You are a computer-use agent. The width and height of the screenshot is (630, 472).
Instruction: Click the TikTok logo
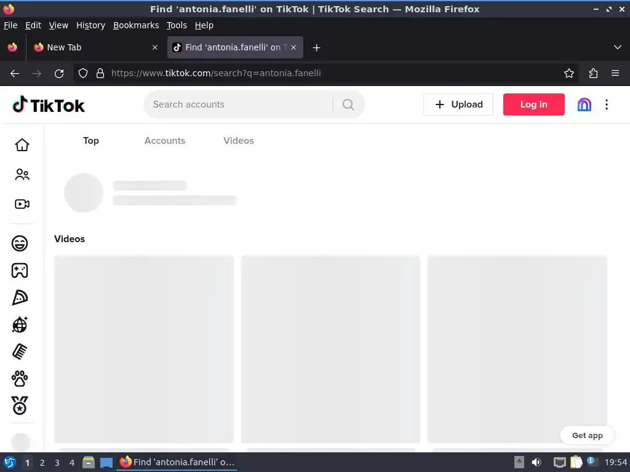[49, 104]
